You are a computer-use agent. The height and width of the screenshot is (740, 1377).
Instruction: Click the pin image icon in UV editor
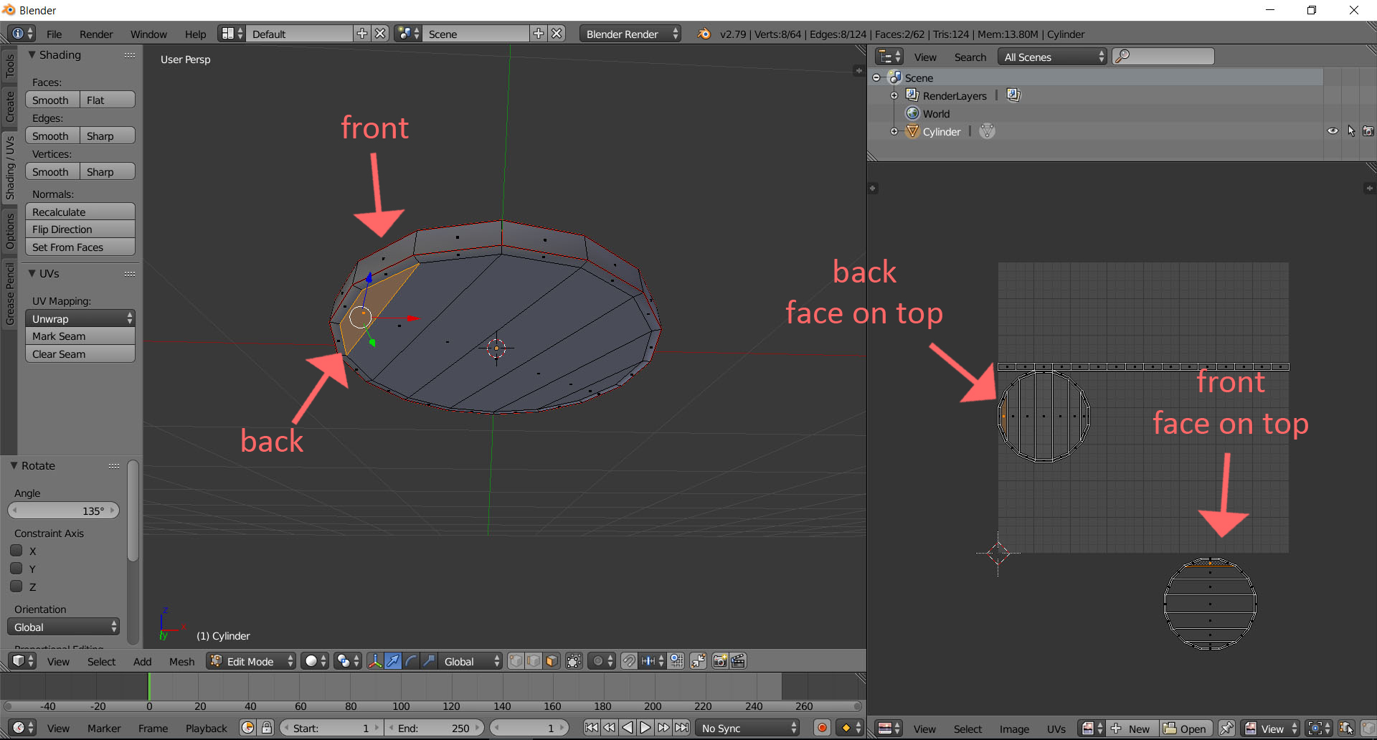pos(1226,729)
